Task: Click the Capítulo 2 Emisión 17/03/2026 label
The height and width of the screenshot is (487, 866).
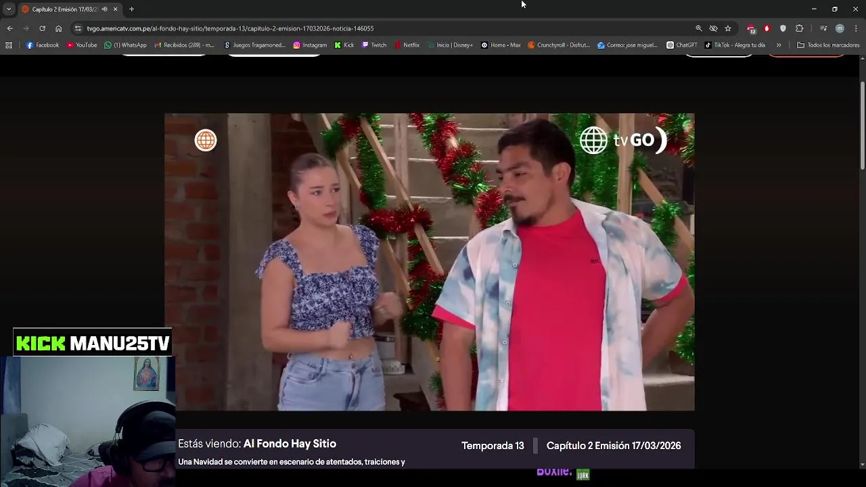Action: 614,446
